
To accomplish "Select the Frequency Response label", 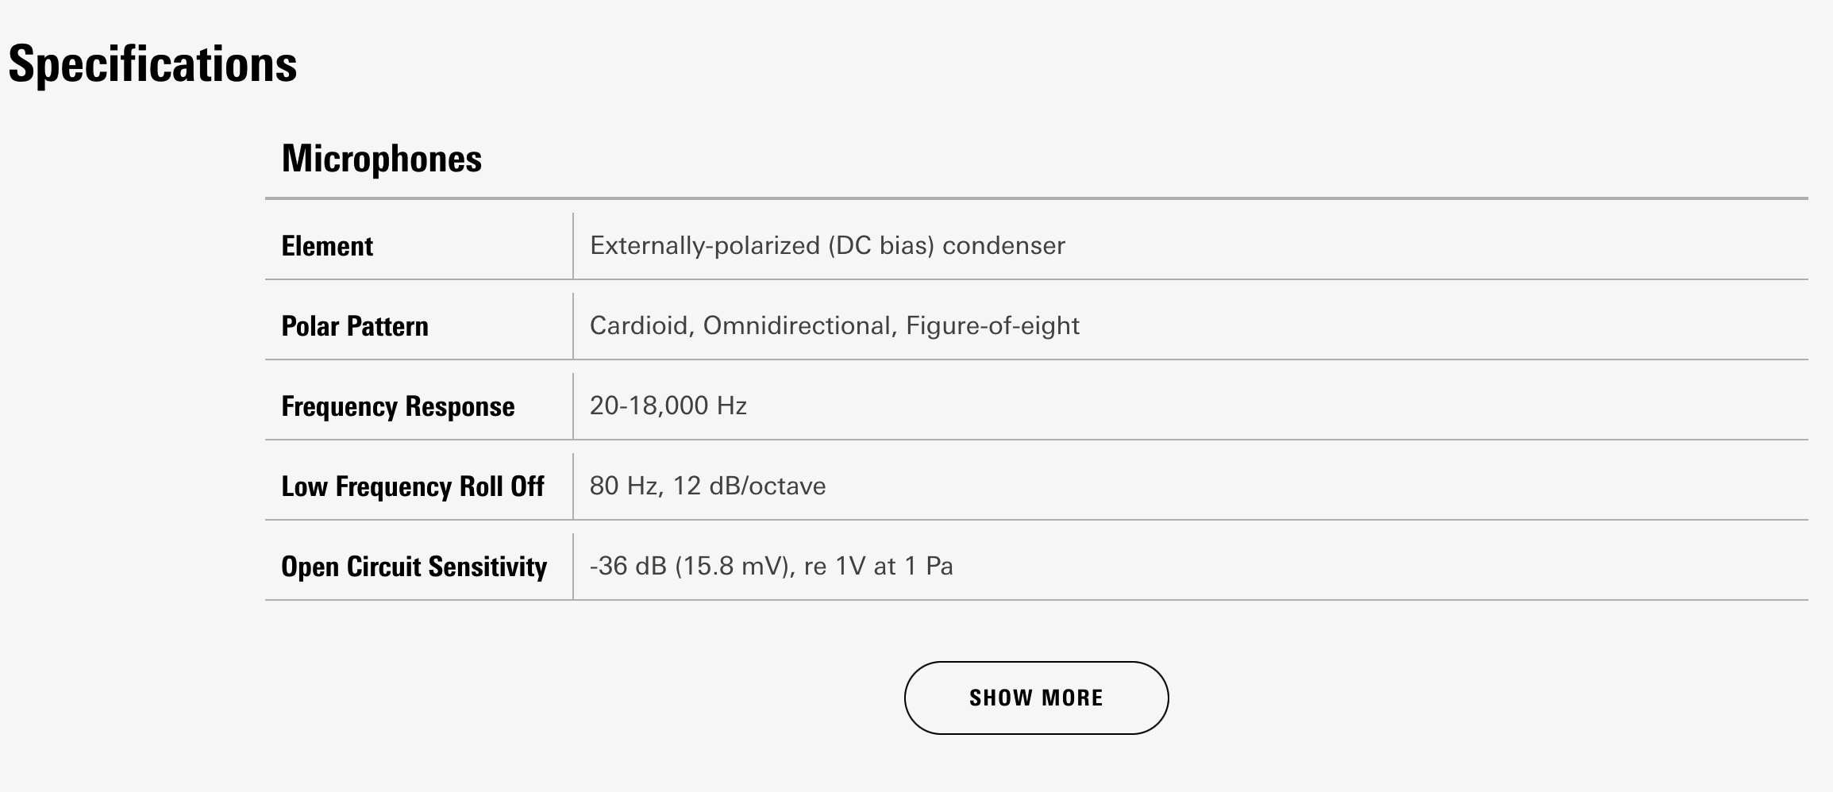I will tap(398, 406).
